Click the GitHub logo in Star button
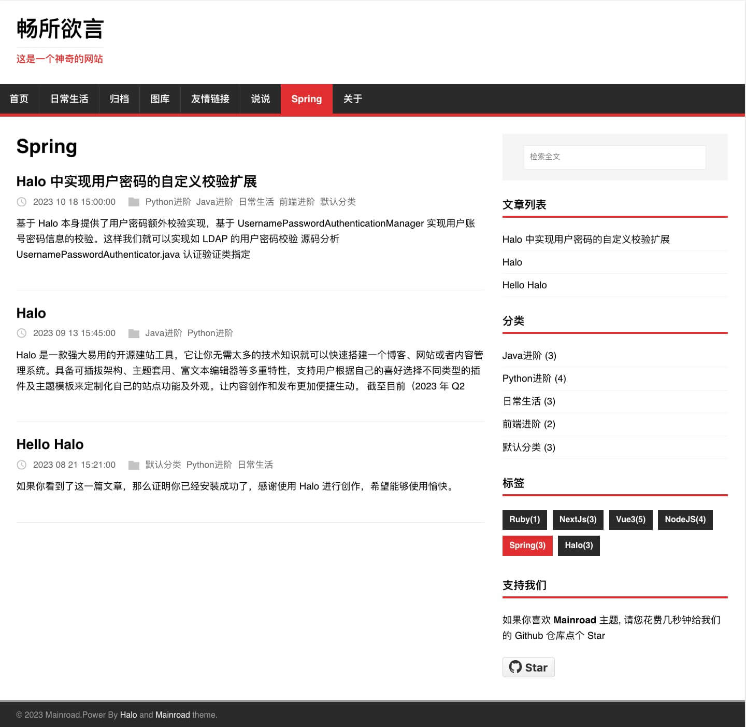The image size is (746, 727). (x=515, y=667)
